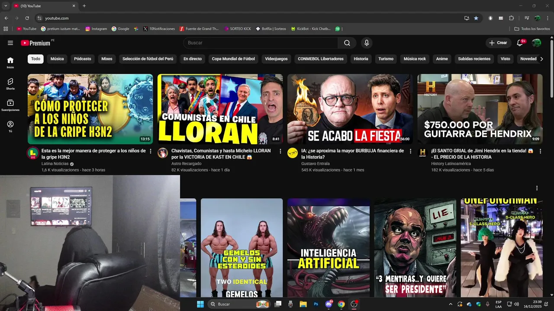Select the CONMEBOL Libertadores chip
Screen dimensions: 554x311
click(x=321, y=59)
